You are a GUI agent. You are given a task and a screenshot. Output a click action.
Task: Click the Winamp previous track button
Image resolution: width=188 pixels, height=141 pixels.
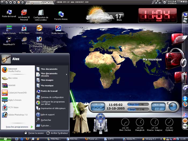[x=6, y=2]
